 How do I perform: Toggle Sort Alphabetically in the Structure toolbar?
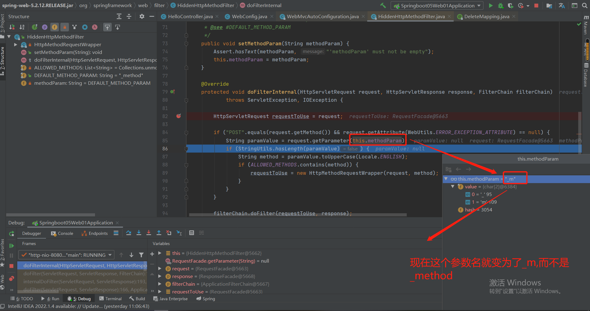point(22,27)
